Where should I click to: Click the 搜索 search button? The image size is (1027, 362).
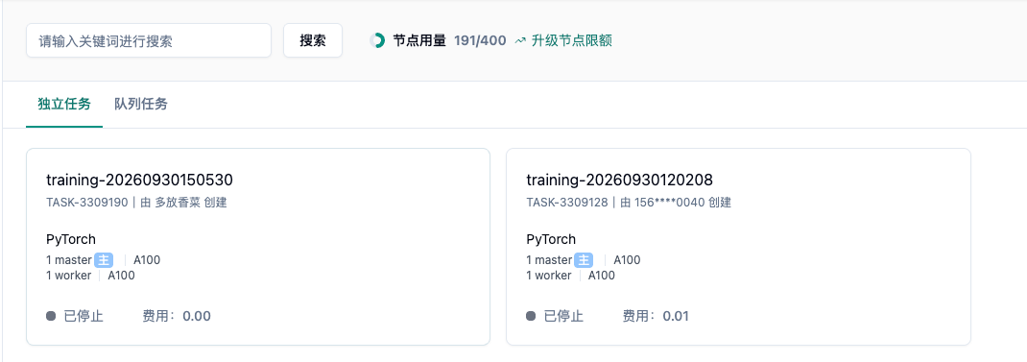[x=313, y=40]
